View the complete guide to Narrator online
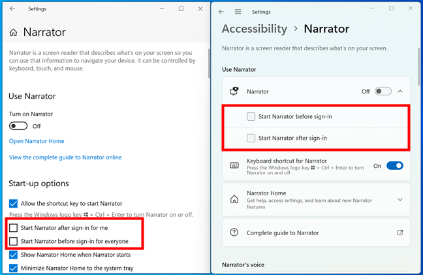Viewport: 423px width, 275px height. (65, 157)
